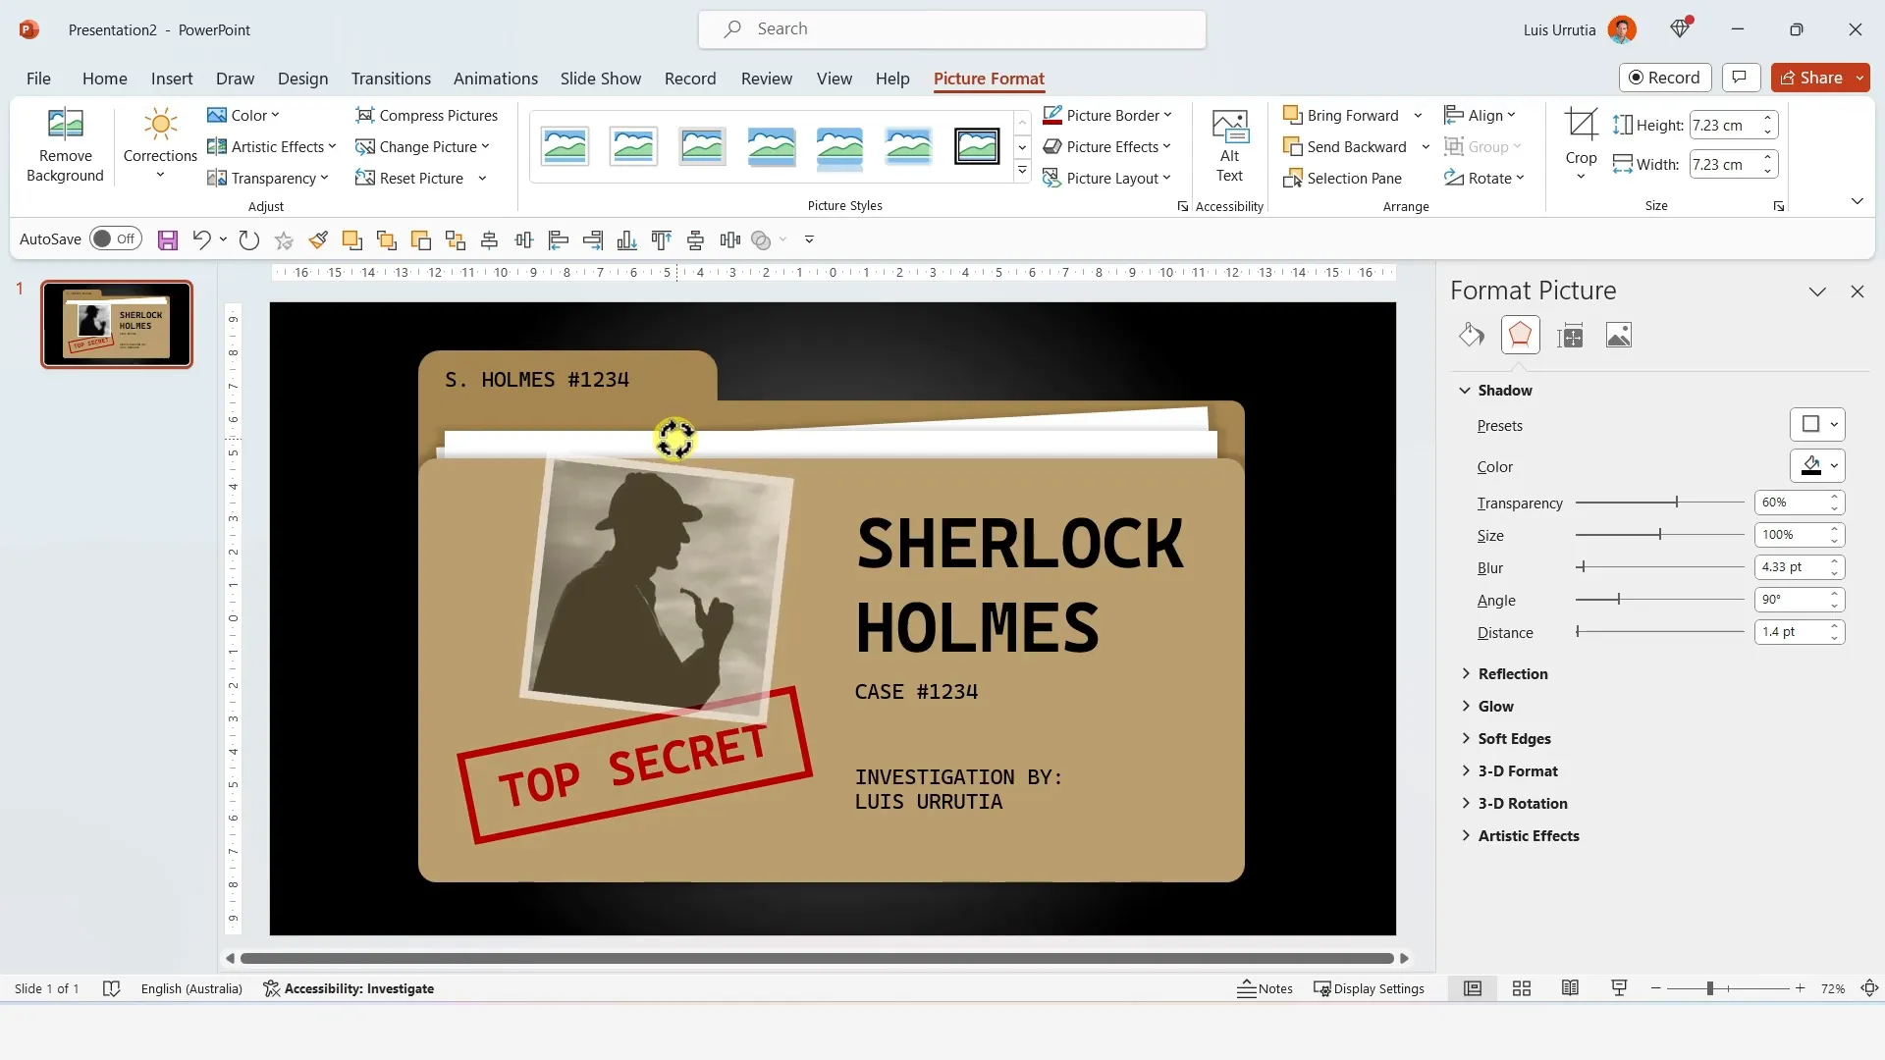Click Compress Pictures
Viewport: 1885px width, 1060px height.
(x=427, y=115)
